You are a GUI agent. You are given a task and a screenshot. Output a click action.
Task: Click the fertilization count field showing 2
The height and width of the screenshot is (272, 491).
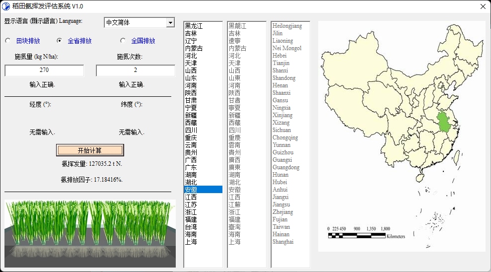135,70
